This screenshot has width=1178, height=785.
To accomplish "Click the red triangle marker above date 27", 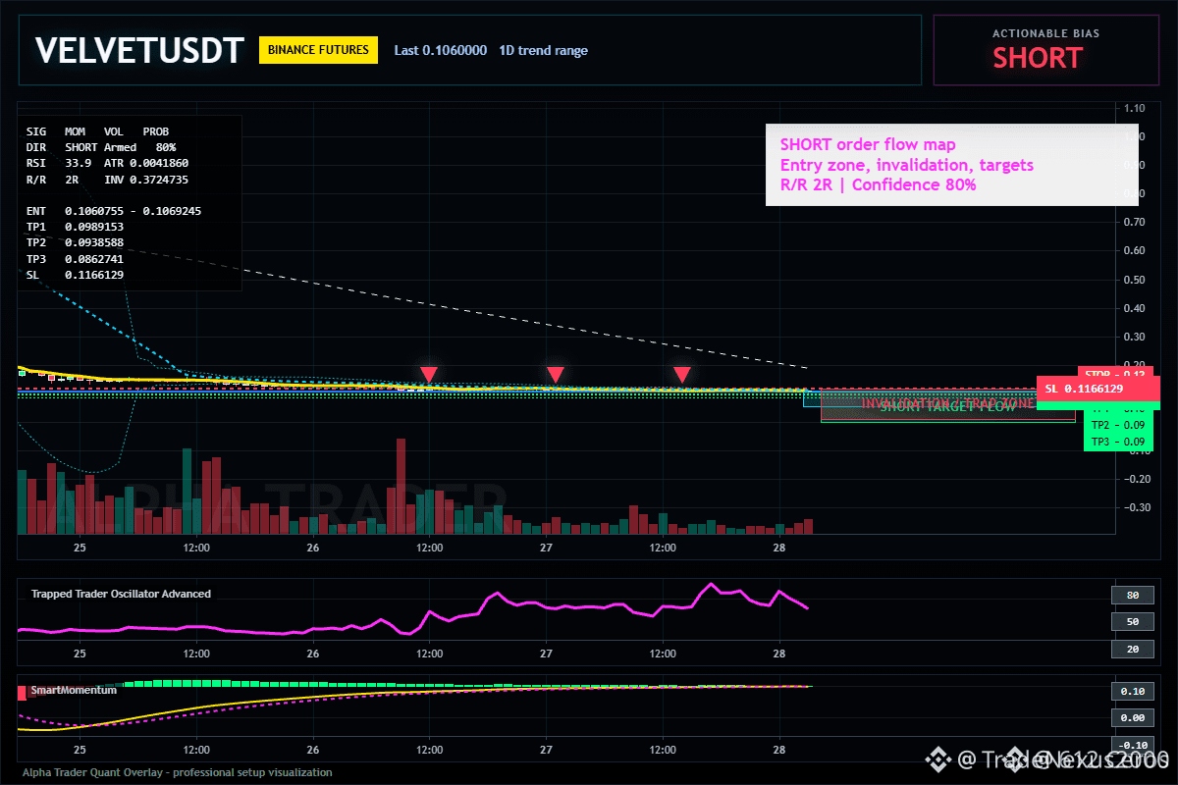I will pyautogui.click(x=556, y=375).
